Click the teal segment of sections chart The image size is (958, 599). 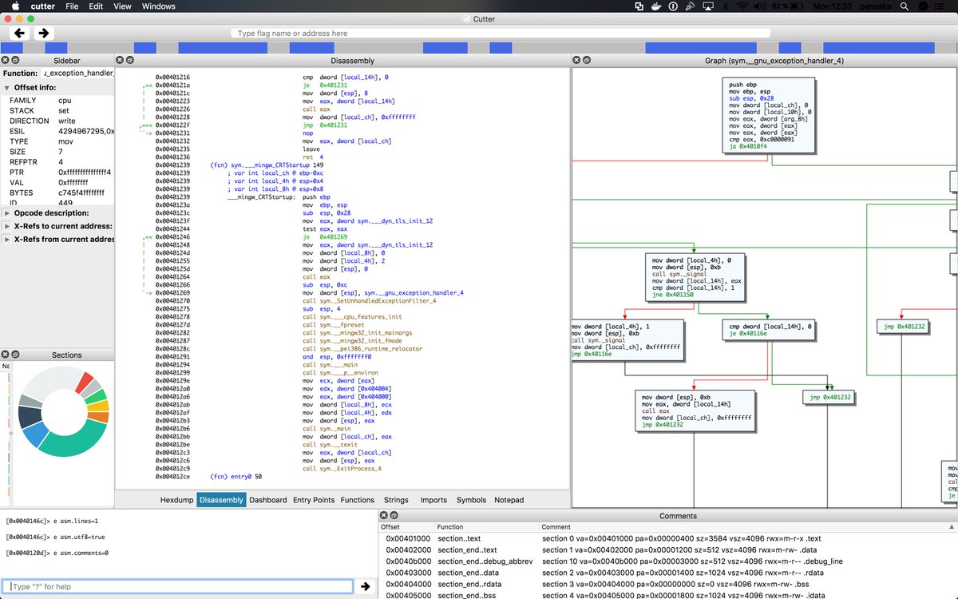point(68,445)
